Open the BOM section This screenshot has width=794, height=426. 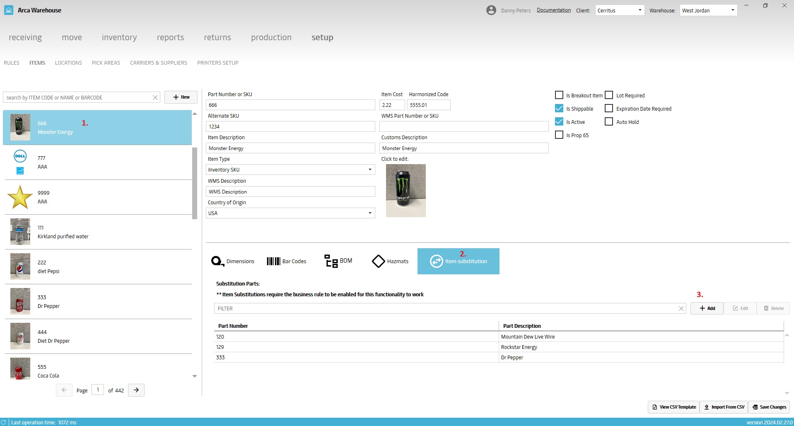[338, 261]
